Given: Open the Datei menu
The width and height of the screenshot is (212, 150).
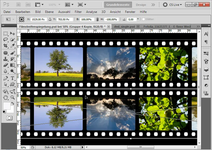Looking at the screenshot, I should pos(7,12).
